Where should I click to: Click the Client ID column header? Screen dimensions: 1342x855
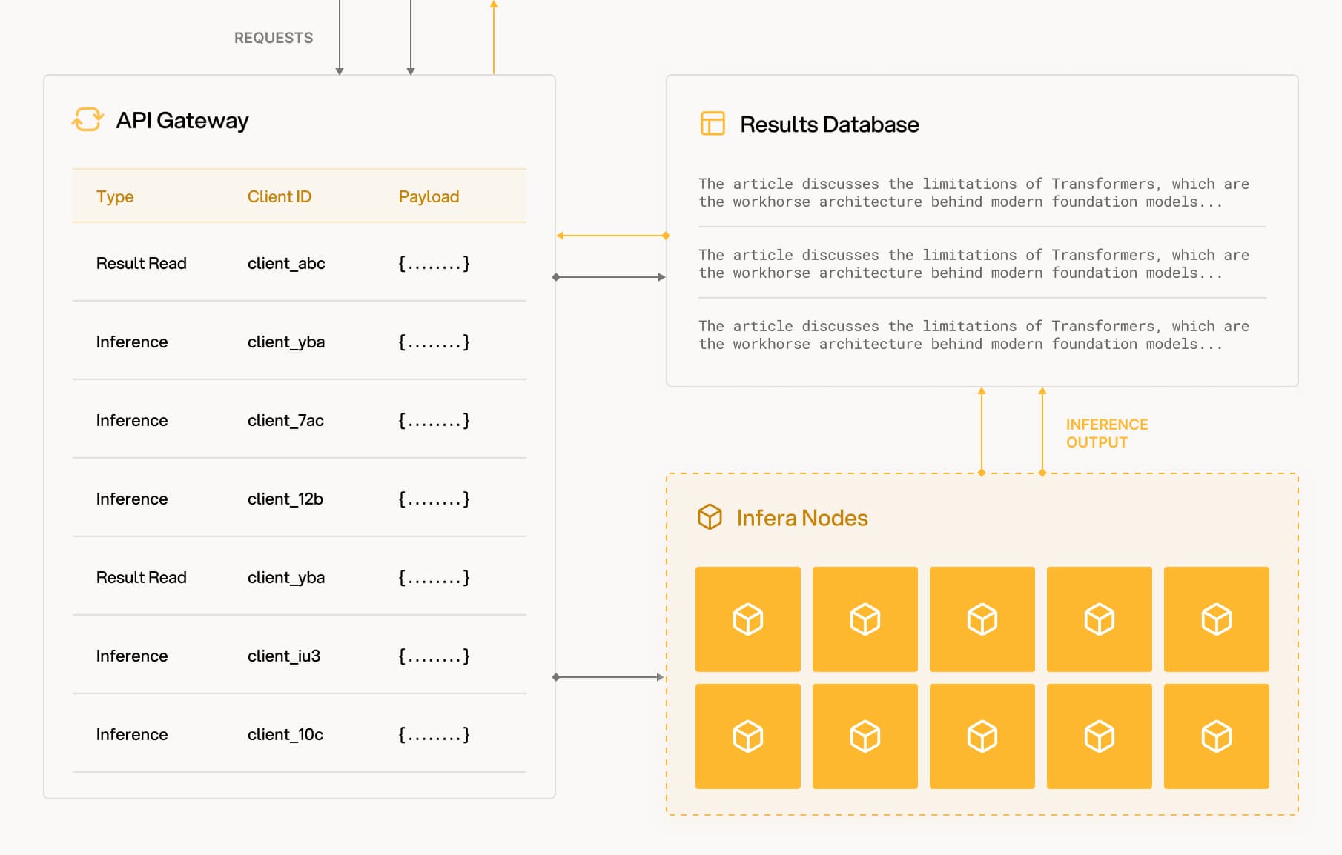(x=279, y=196)
